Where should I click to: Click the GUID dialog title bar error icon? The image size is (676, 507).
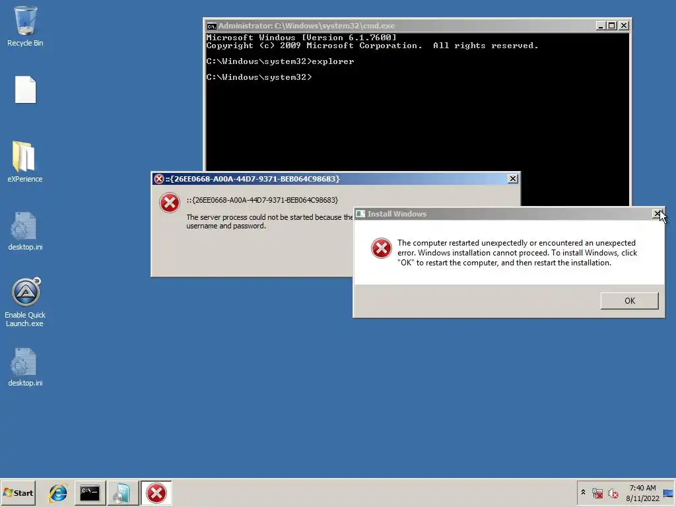point(159,178)
